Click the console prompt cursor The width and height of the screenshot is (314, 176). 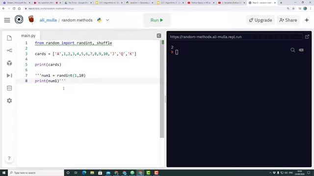coord(177,52)
